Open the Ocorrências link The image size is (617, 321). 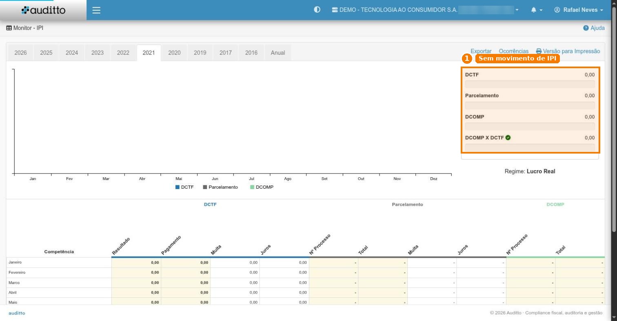click(x=514, y=51)
